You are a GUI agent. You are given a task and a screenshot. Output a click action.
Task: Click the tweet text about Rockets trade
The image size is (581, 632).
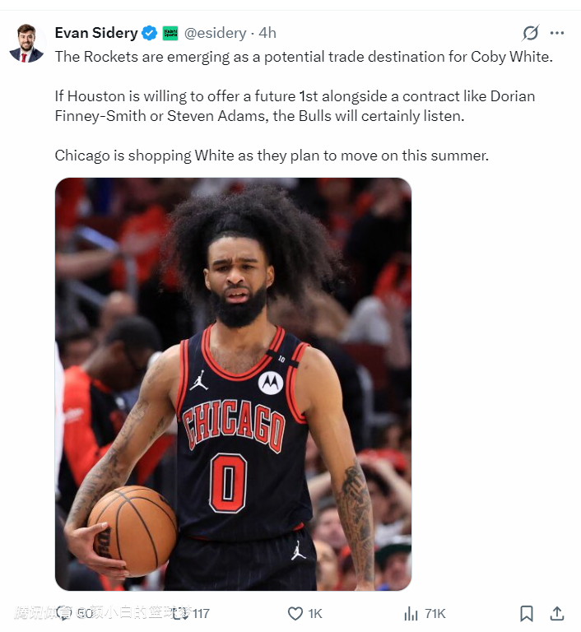click(x=304, y=57)
